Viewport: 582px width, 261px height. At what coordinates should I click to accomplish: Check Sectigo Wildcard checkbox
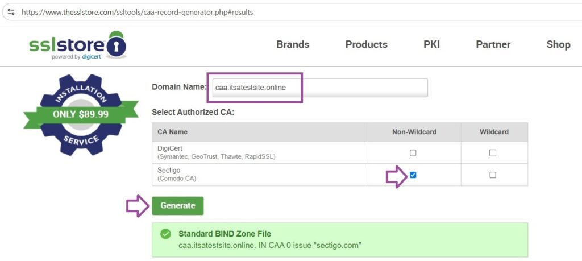pos(493,175)
